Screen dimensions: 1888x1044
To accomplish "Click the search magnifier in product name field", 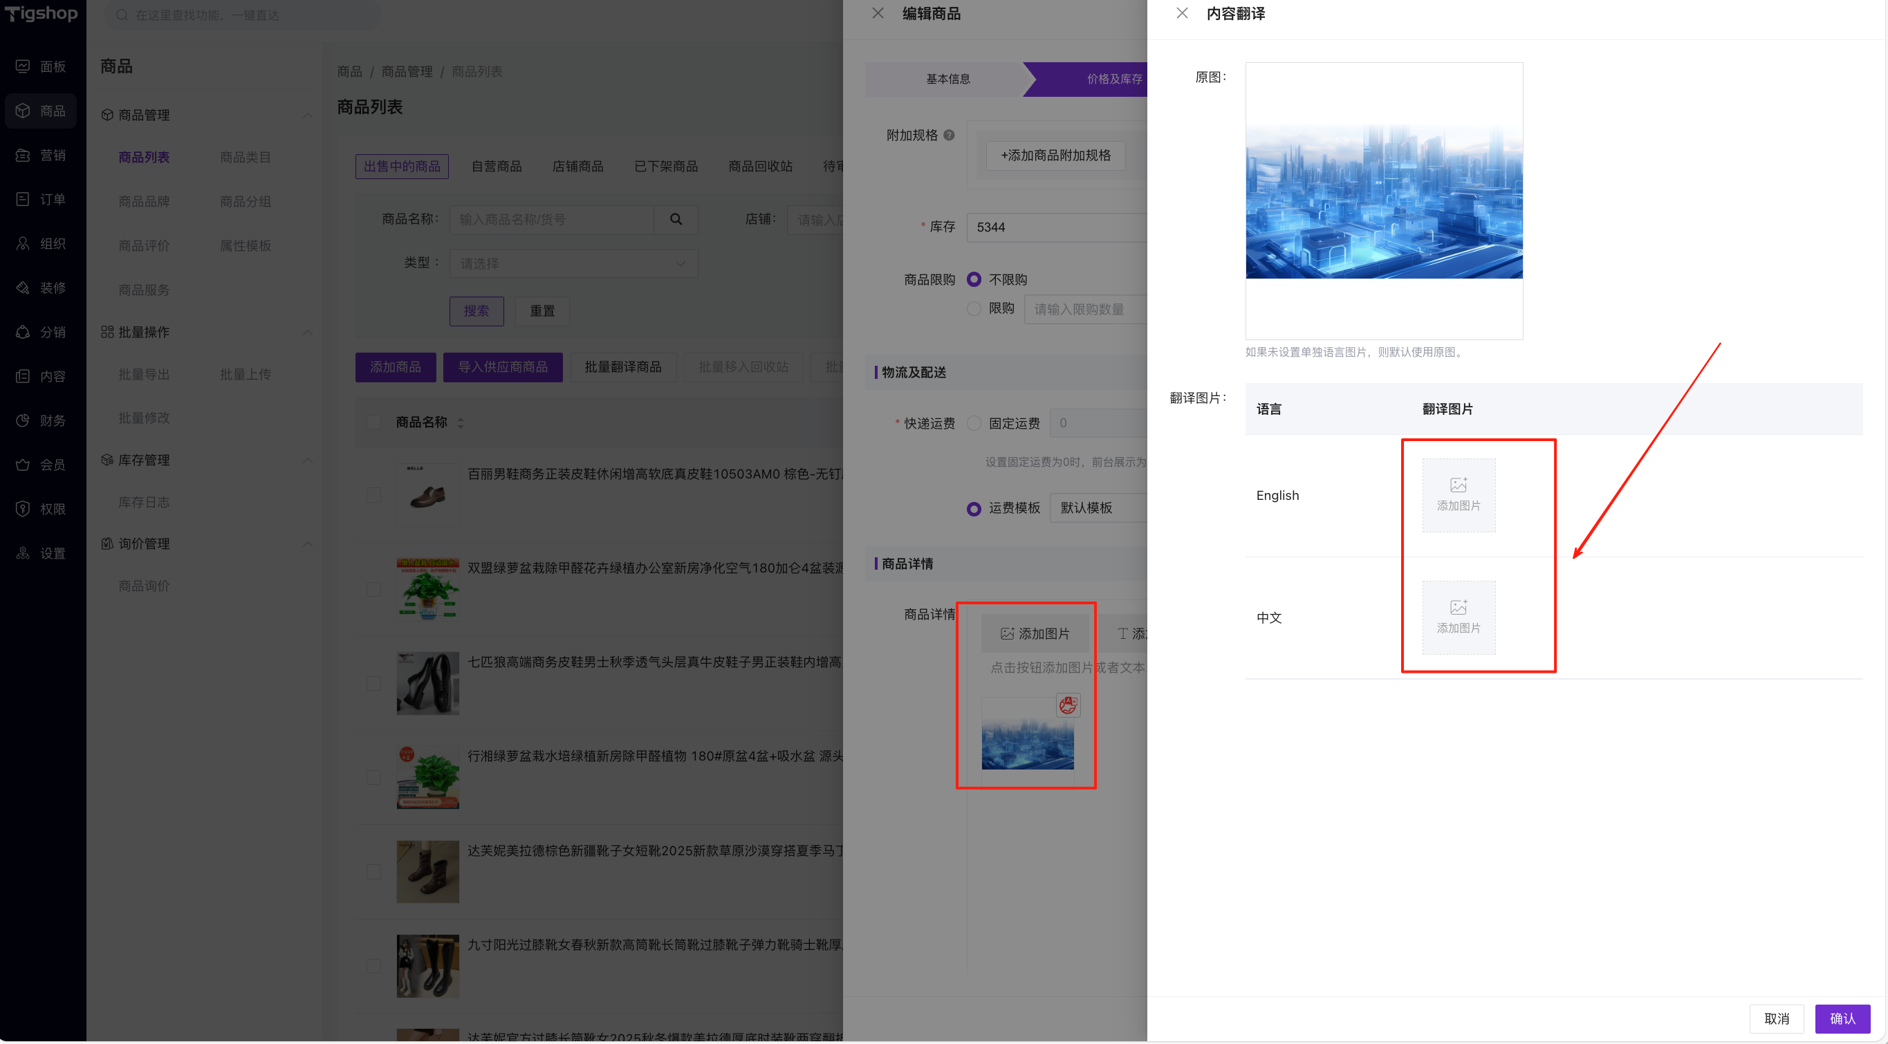I will click(675, 219).
